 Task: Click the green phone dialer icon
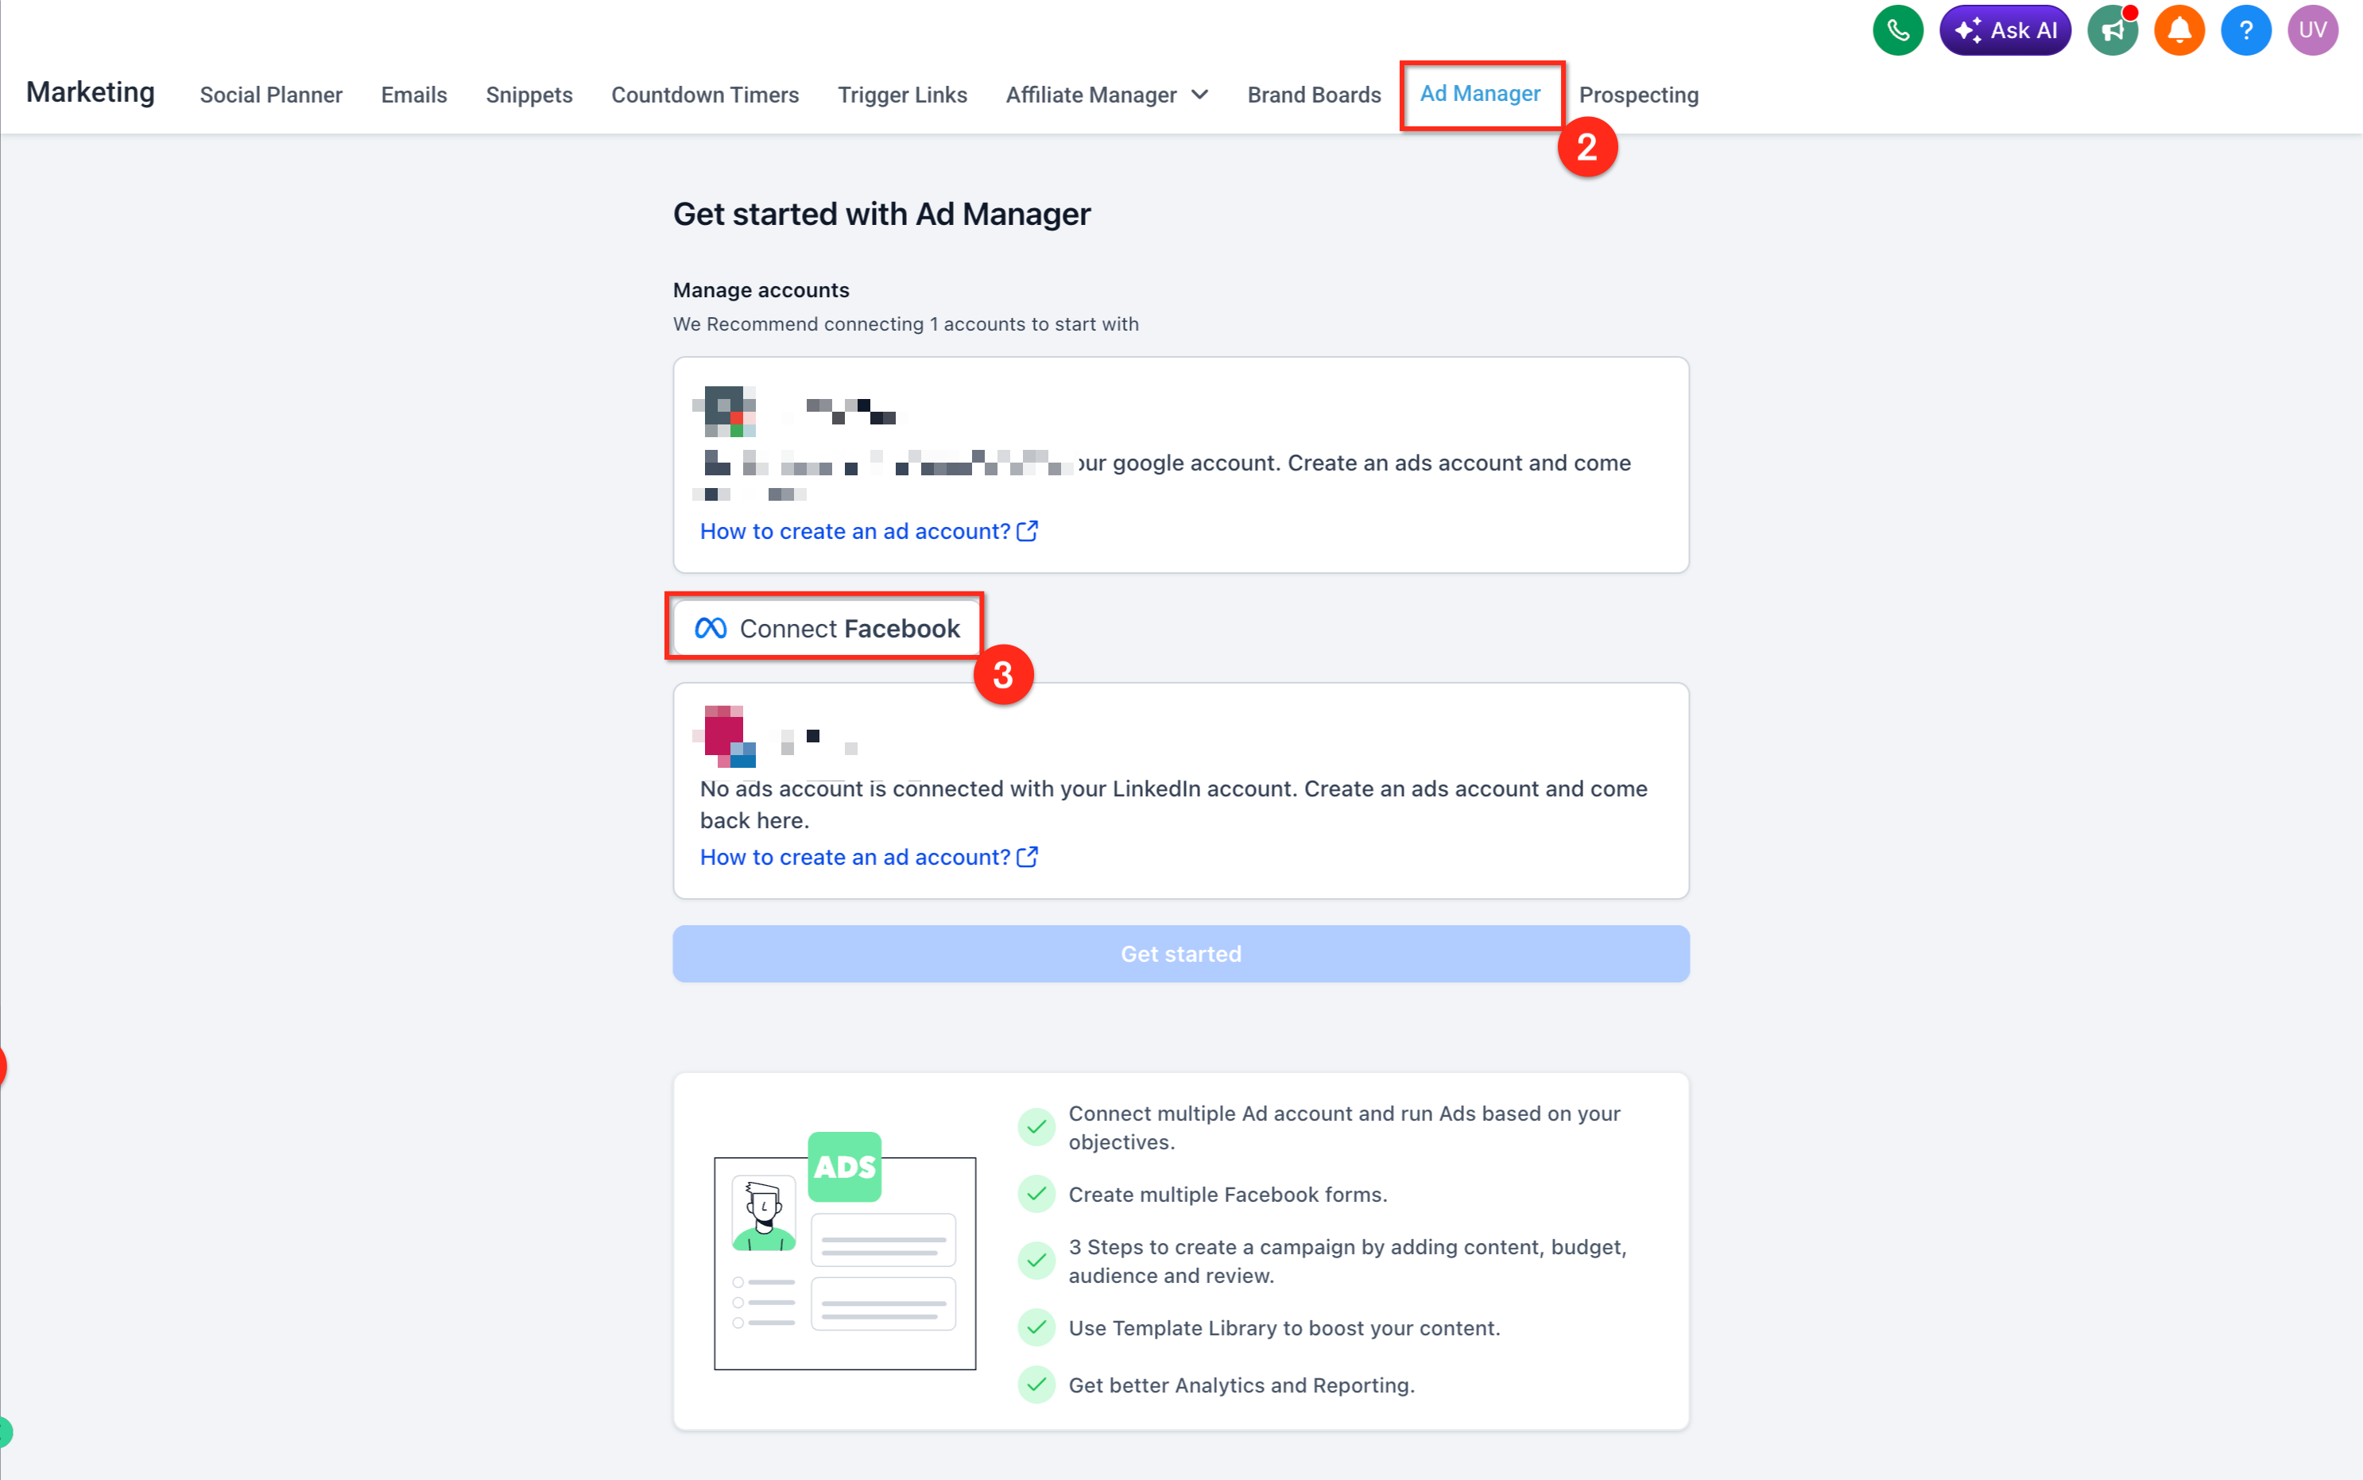pos(1897,30)
